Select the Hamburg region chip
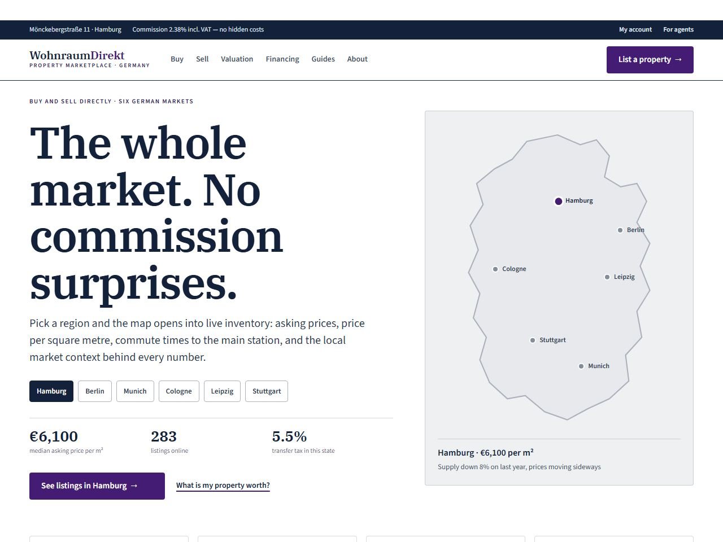Screen dimensions: 723x542 coord(51,391)
